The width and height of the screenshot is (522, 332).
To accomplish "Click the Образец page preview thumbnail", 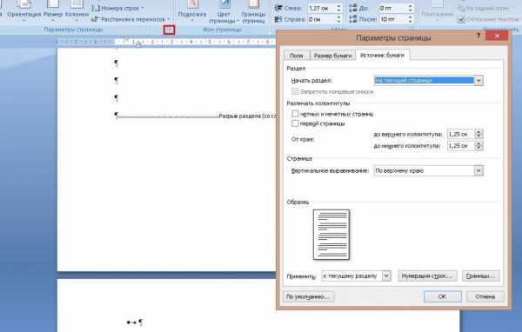I will coord(331,235).
